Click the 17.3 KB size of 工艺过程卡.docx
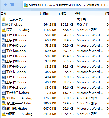Image resolution: width=109 pixels, height=118 pixels. pos(51,93)
